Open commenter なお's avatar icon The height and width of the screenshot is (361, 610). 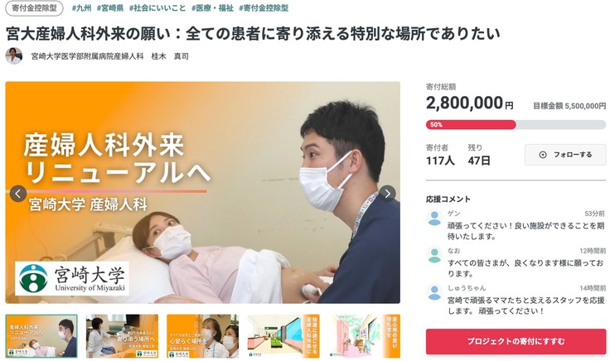coord(434,255)
